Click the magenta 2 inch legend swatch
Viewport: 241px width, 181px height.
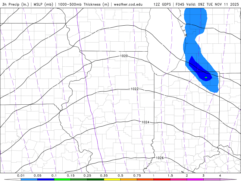point(195,179)
